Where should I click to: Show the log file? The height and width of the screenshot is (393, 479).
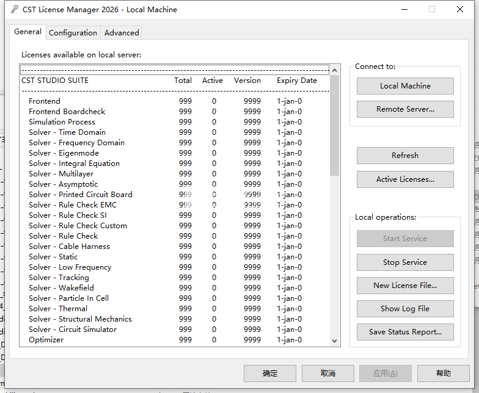[x=405, y=309]
